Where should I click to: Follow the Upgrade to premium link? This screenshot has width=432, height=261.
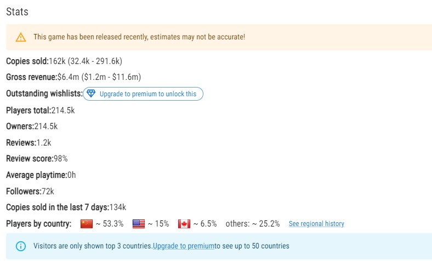[x=184, y=246]
